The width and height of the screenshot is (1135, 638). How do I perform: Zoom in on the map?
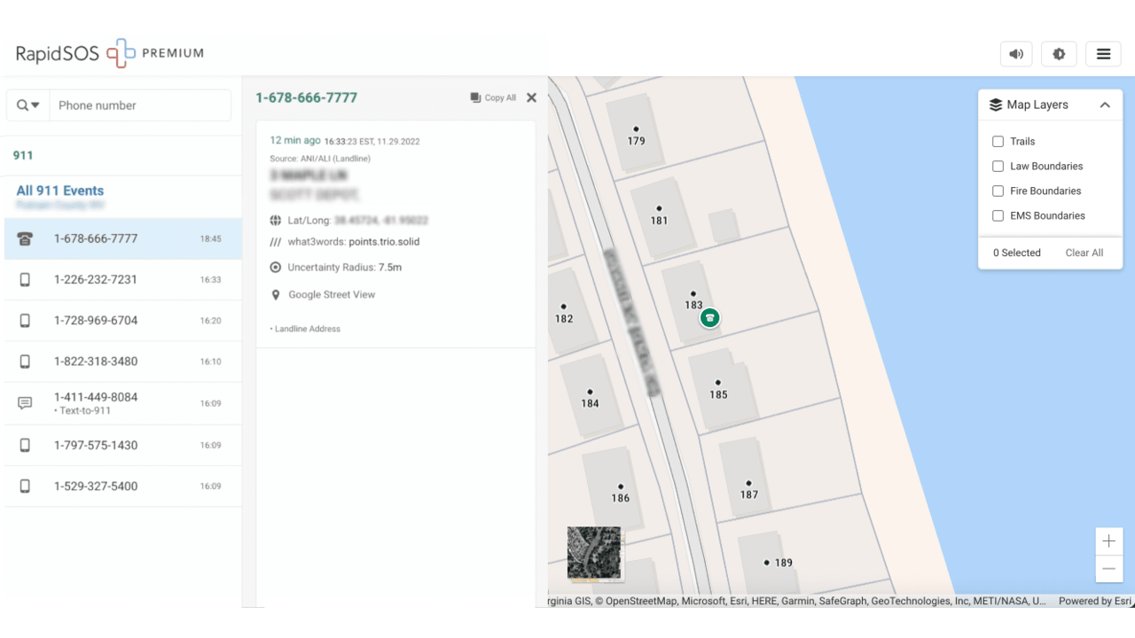(x=1109, y=541)
